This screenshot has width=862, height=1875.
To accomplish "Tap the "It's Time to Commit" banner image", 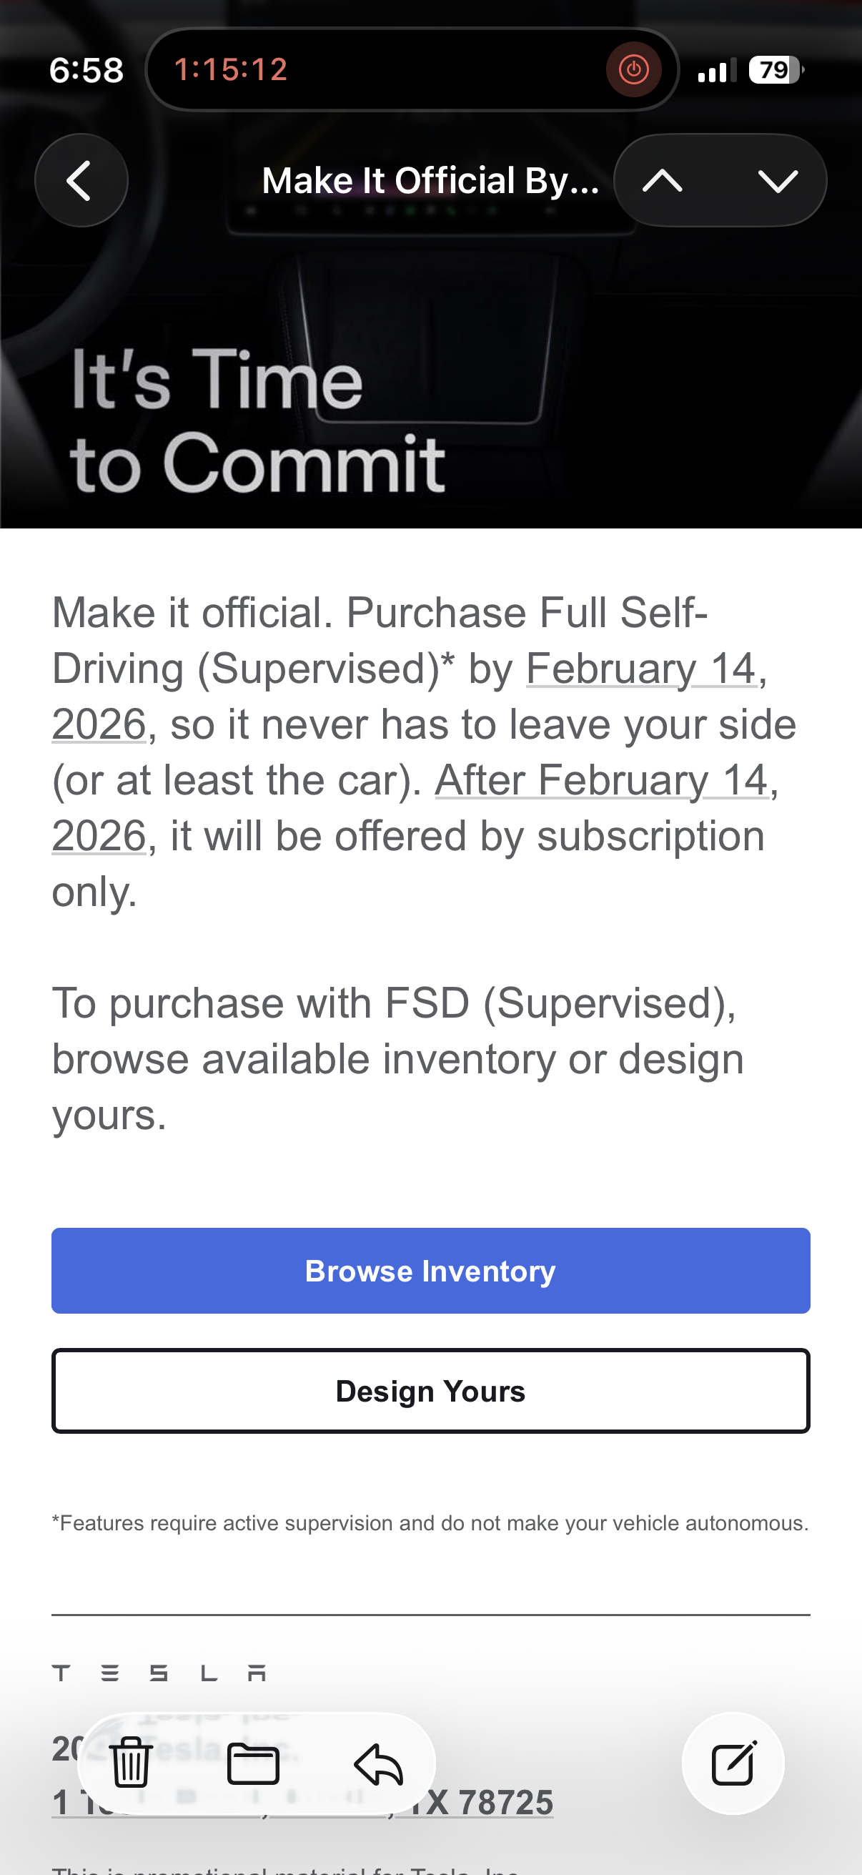I will tap(430, 393).
